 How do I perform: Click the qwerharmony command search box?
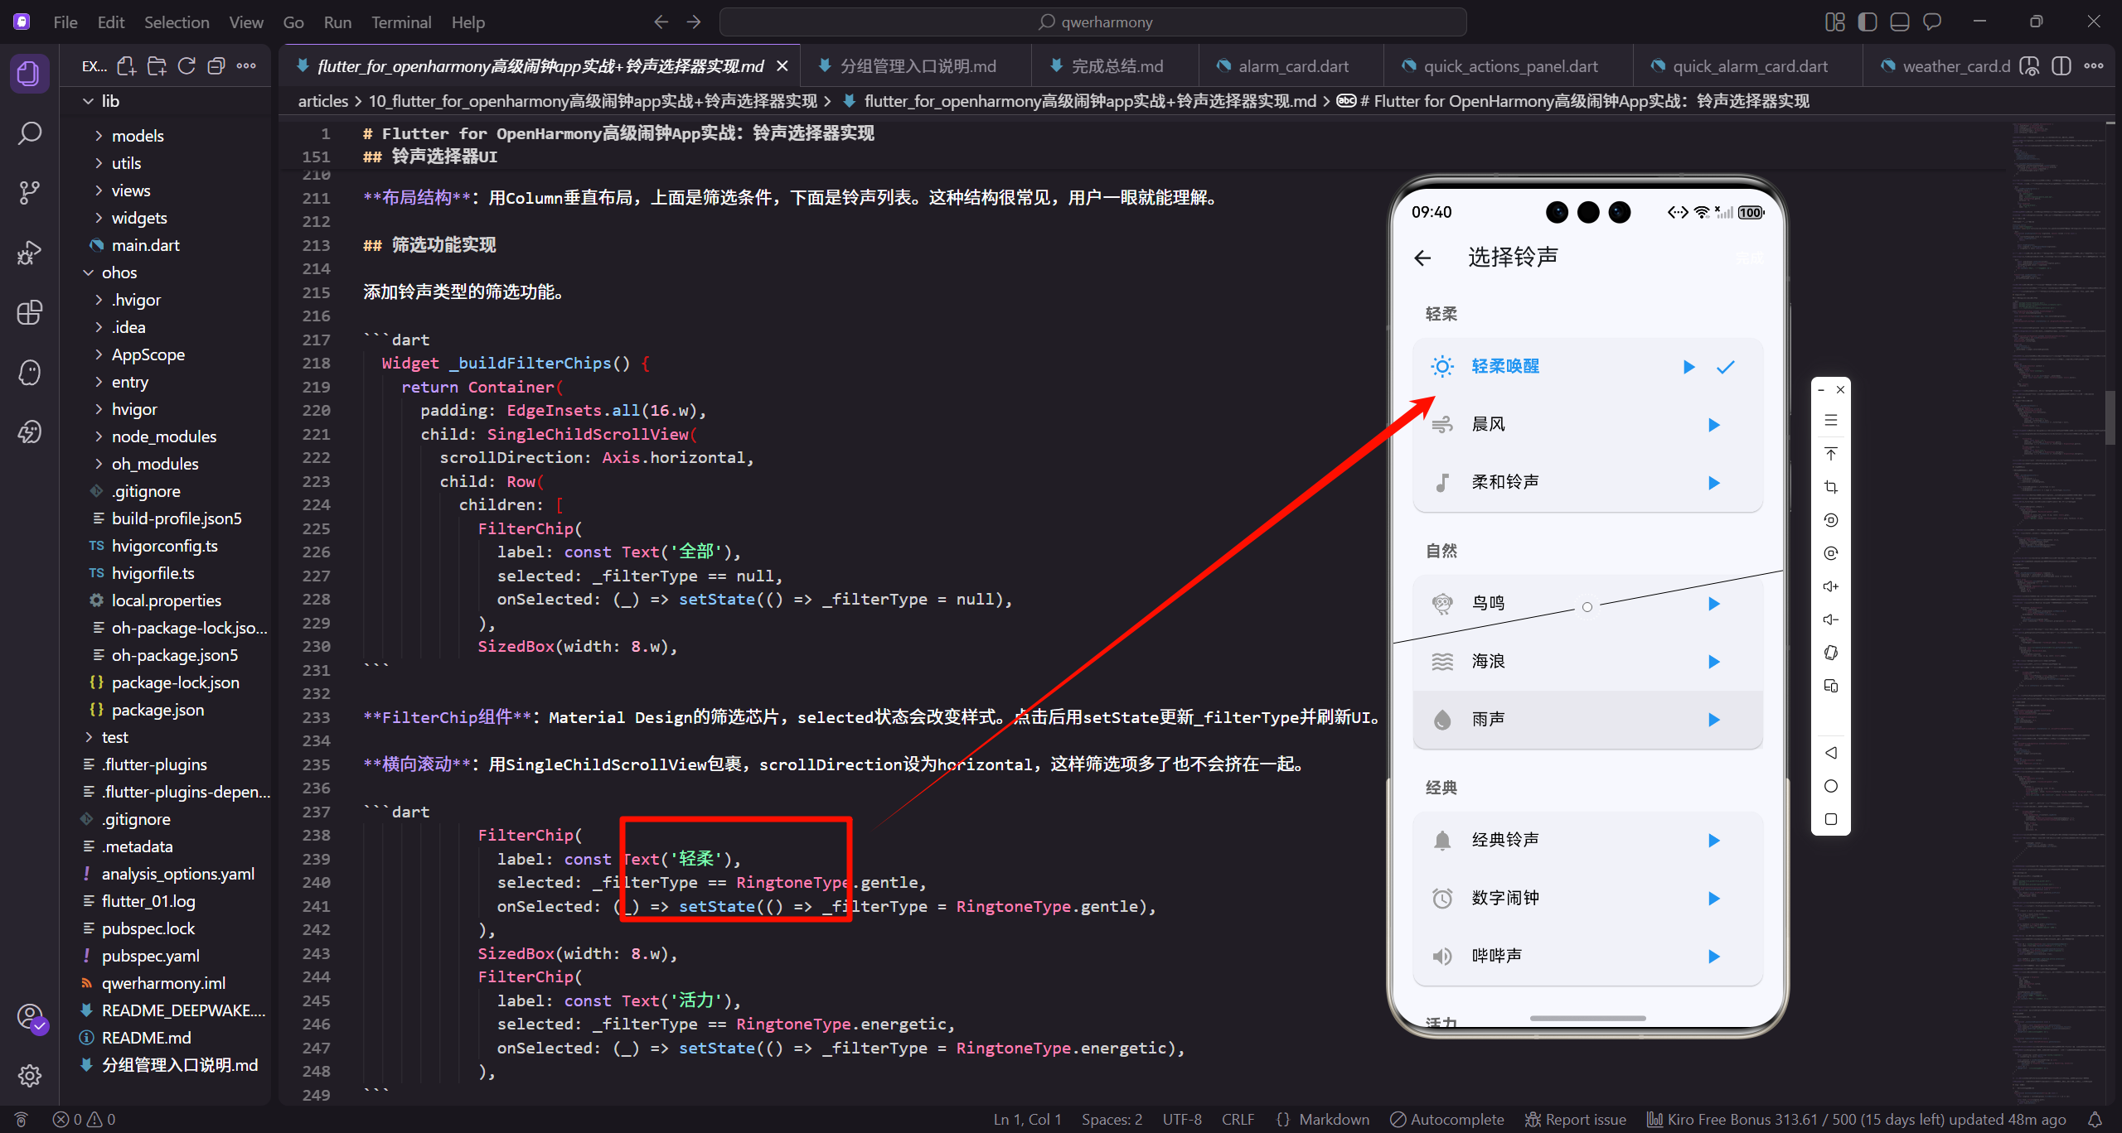coord(1092,22)
